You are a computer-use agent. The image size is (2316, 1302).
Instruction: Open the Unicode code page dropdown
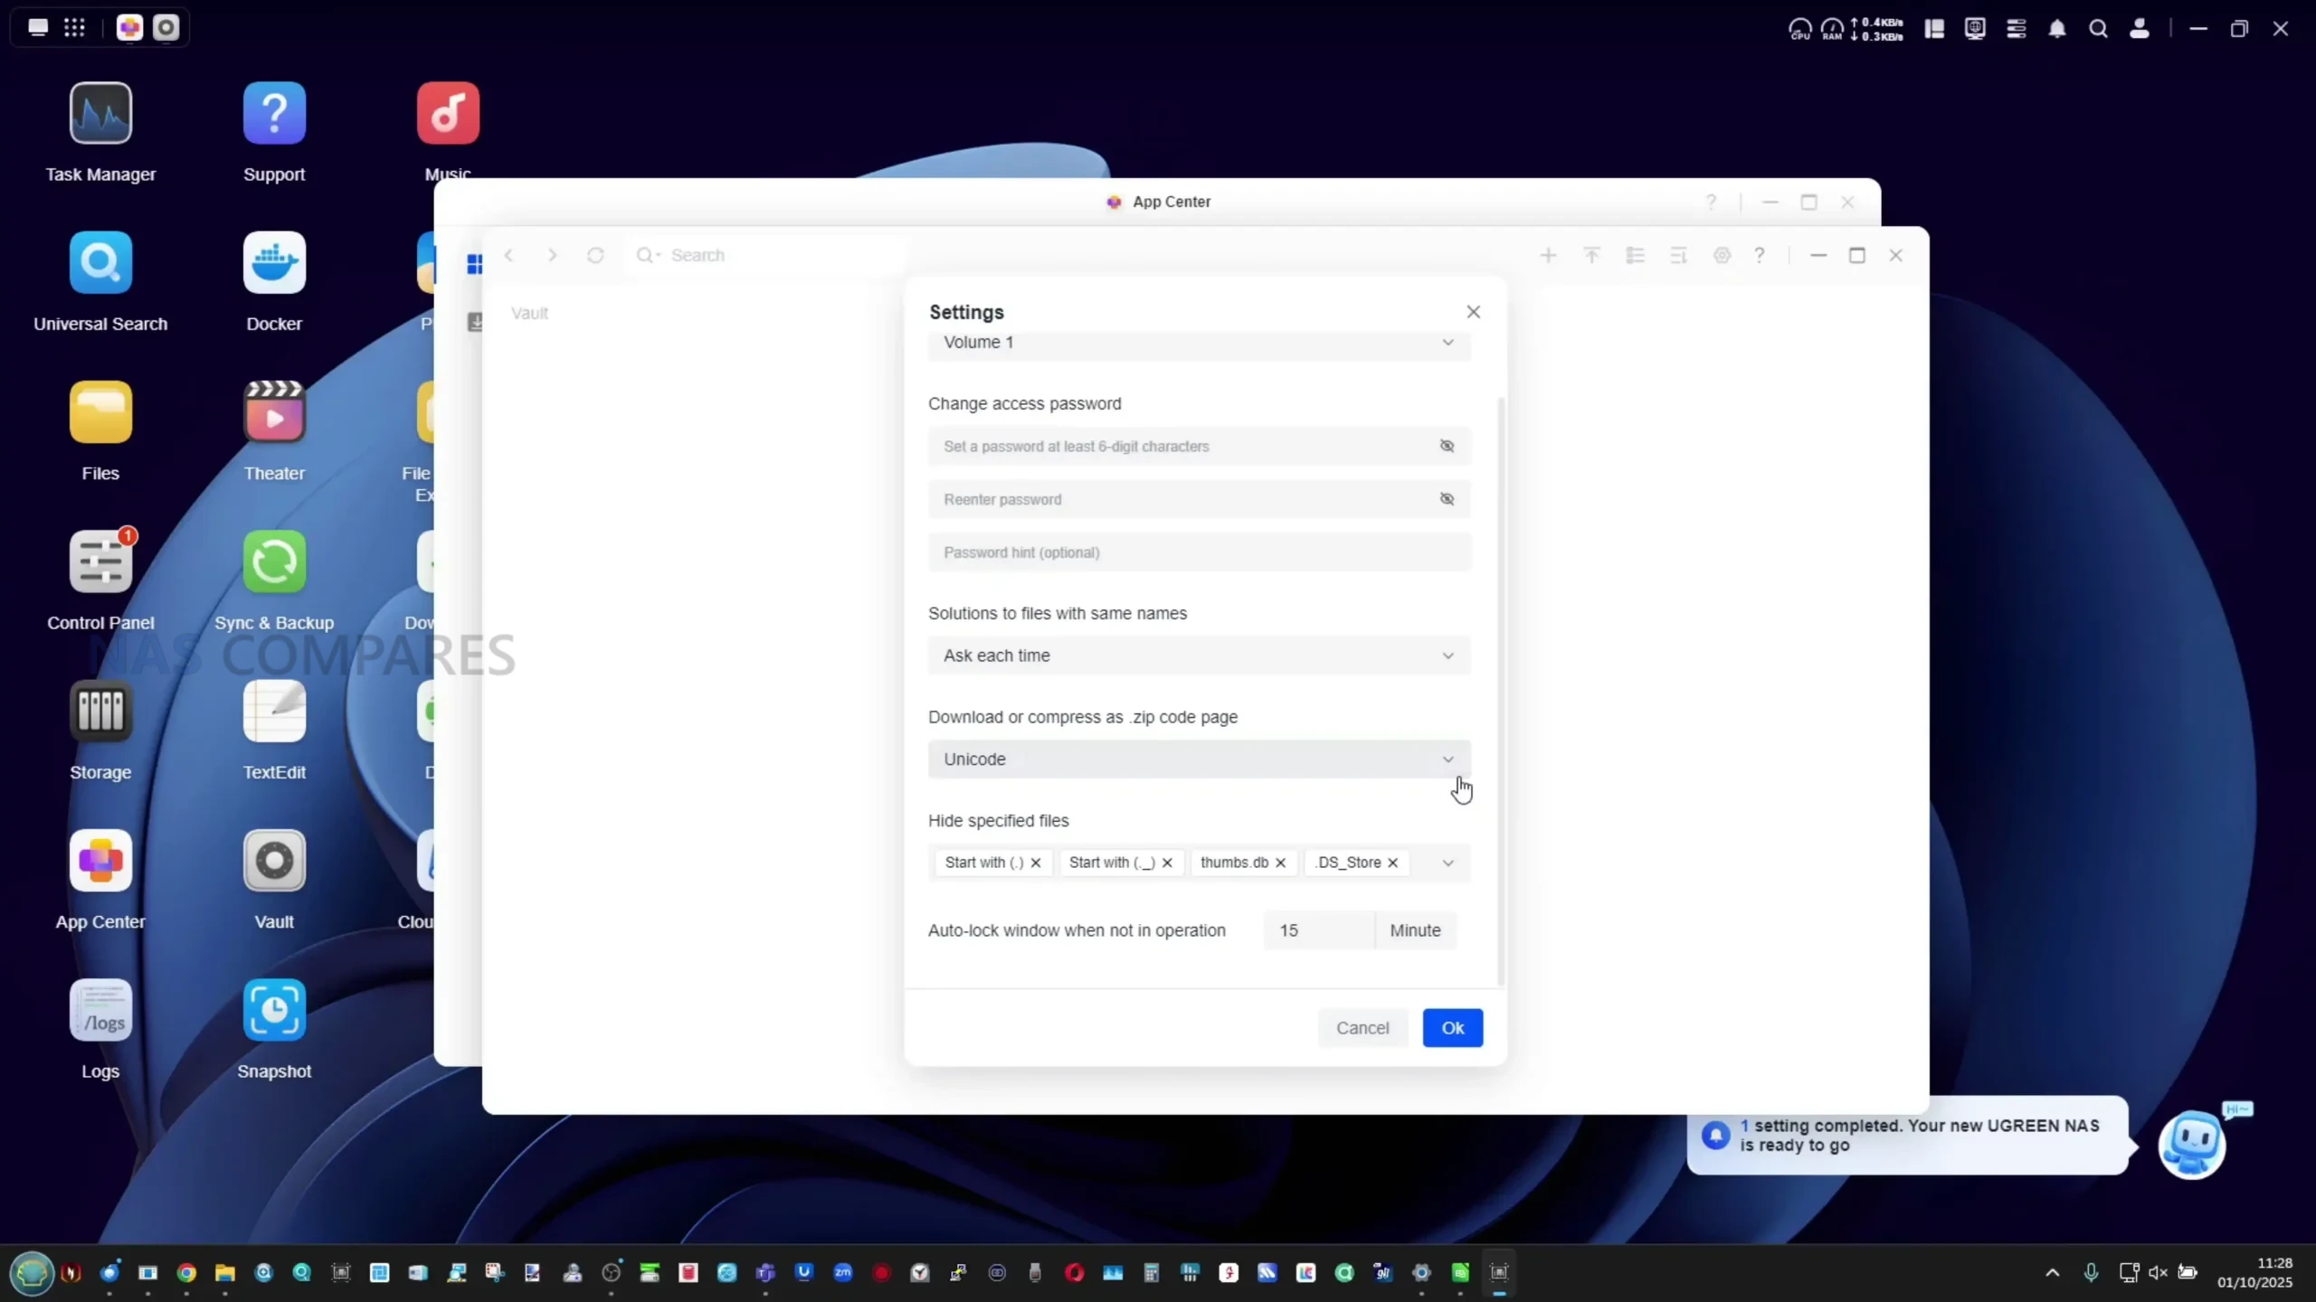coord(1199,759)
